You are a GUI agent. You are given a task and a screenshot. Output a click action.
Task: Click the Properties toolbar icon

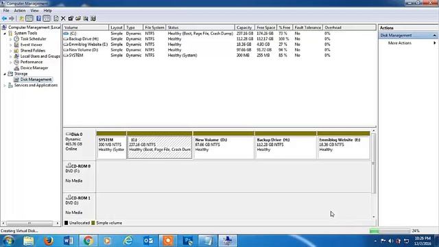click(x=71, y=19)
